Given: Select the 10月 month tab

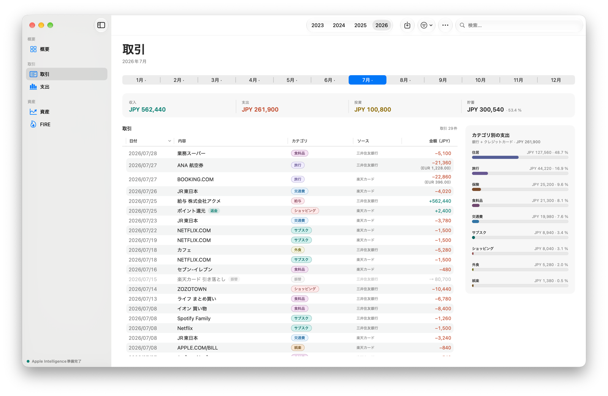Looking at the screenshot, I should (x=480, y=80).
